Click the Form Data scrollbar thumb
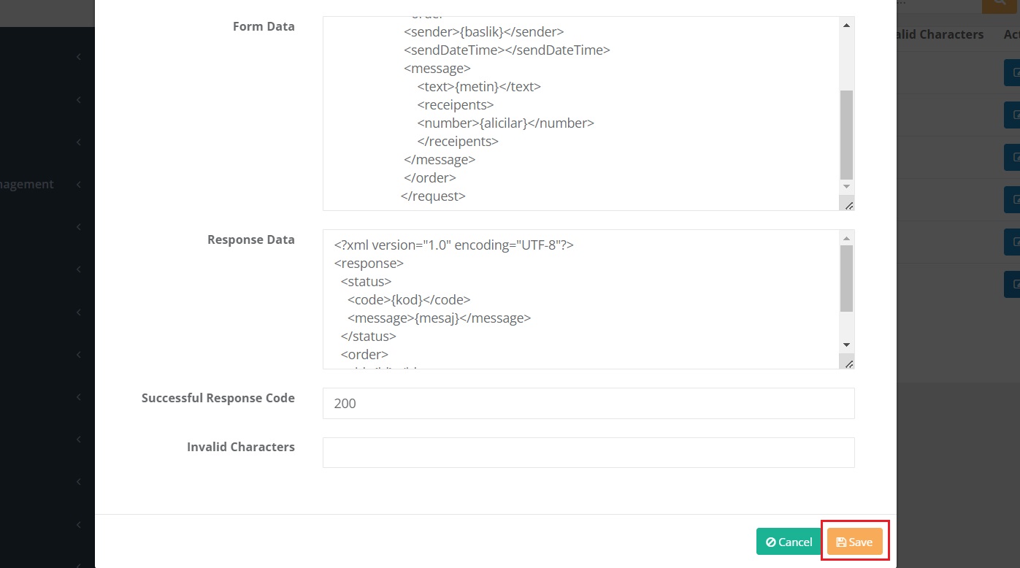 846,135
